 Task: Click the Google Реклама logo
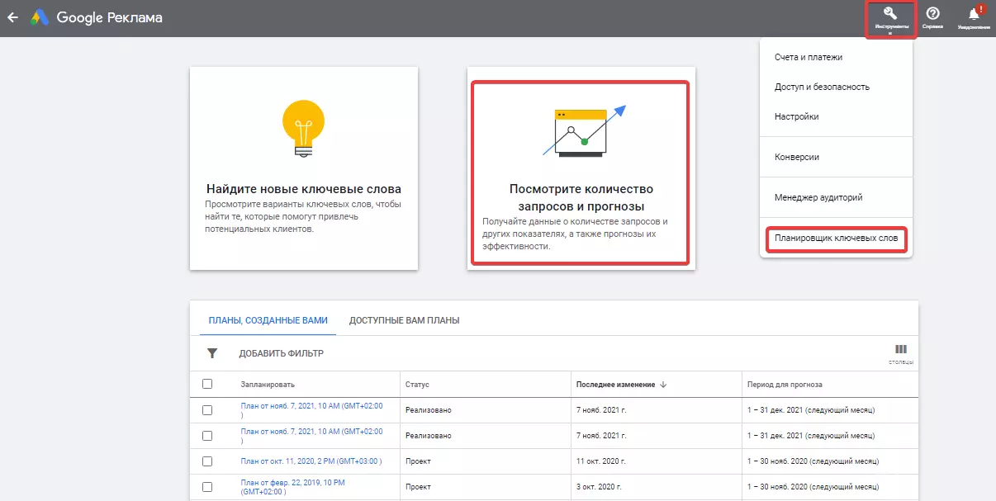[96, 17]
